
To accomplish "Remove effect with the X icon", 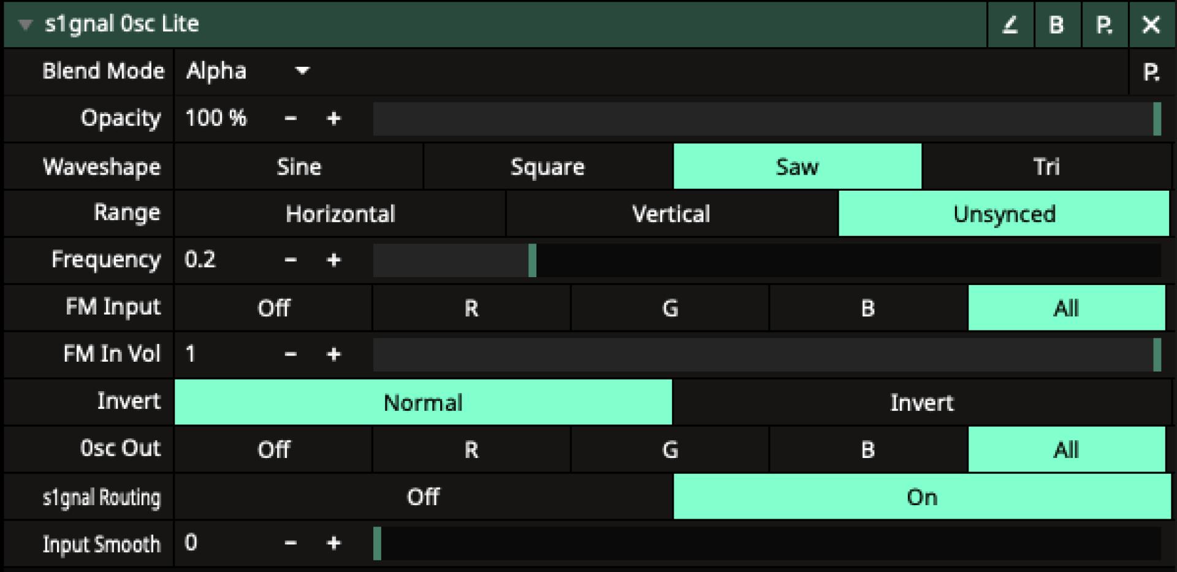I will point(1151,25).
